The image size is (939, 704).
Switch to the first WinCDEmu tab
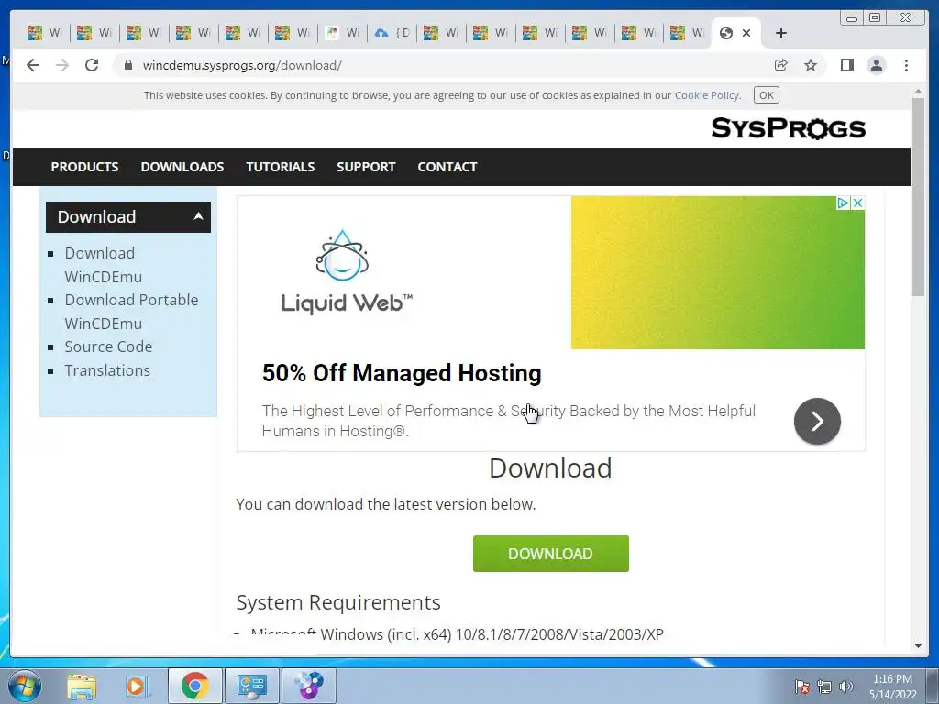(45, 33)
